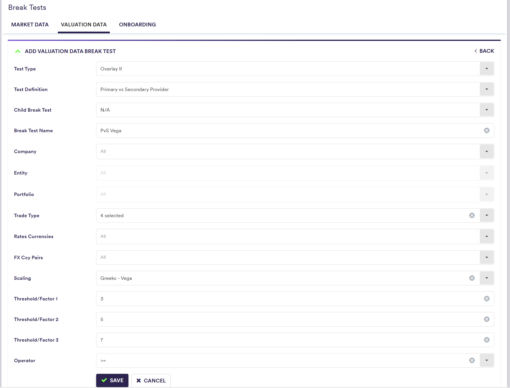Image resolution: width=510 pixels, height=388 pixels.
Task: Expand the Company dropdown arrow
Action: (486, 151)
